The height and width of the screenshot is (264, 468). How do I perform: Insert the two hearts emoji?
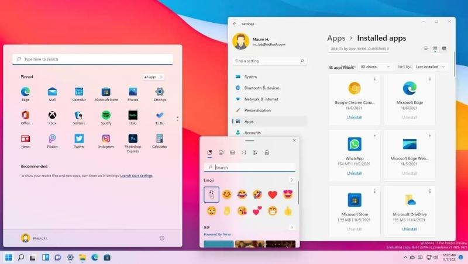pyautogui.click(x=257, y=211)
